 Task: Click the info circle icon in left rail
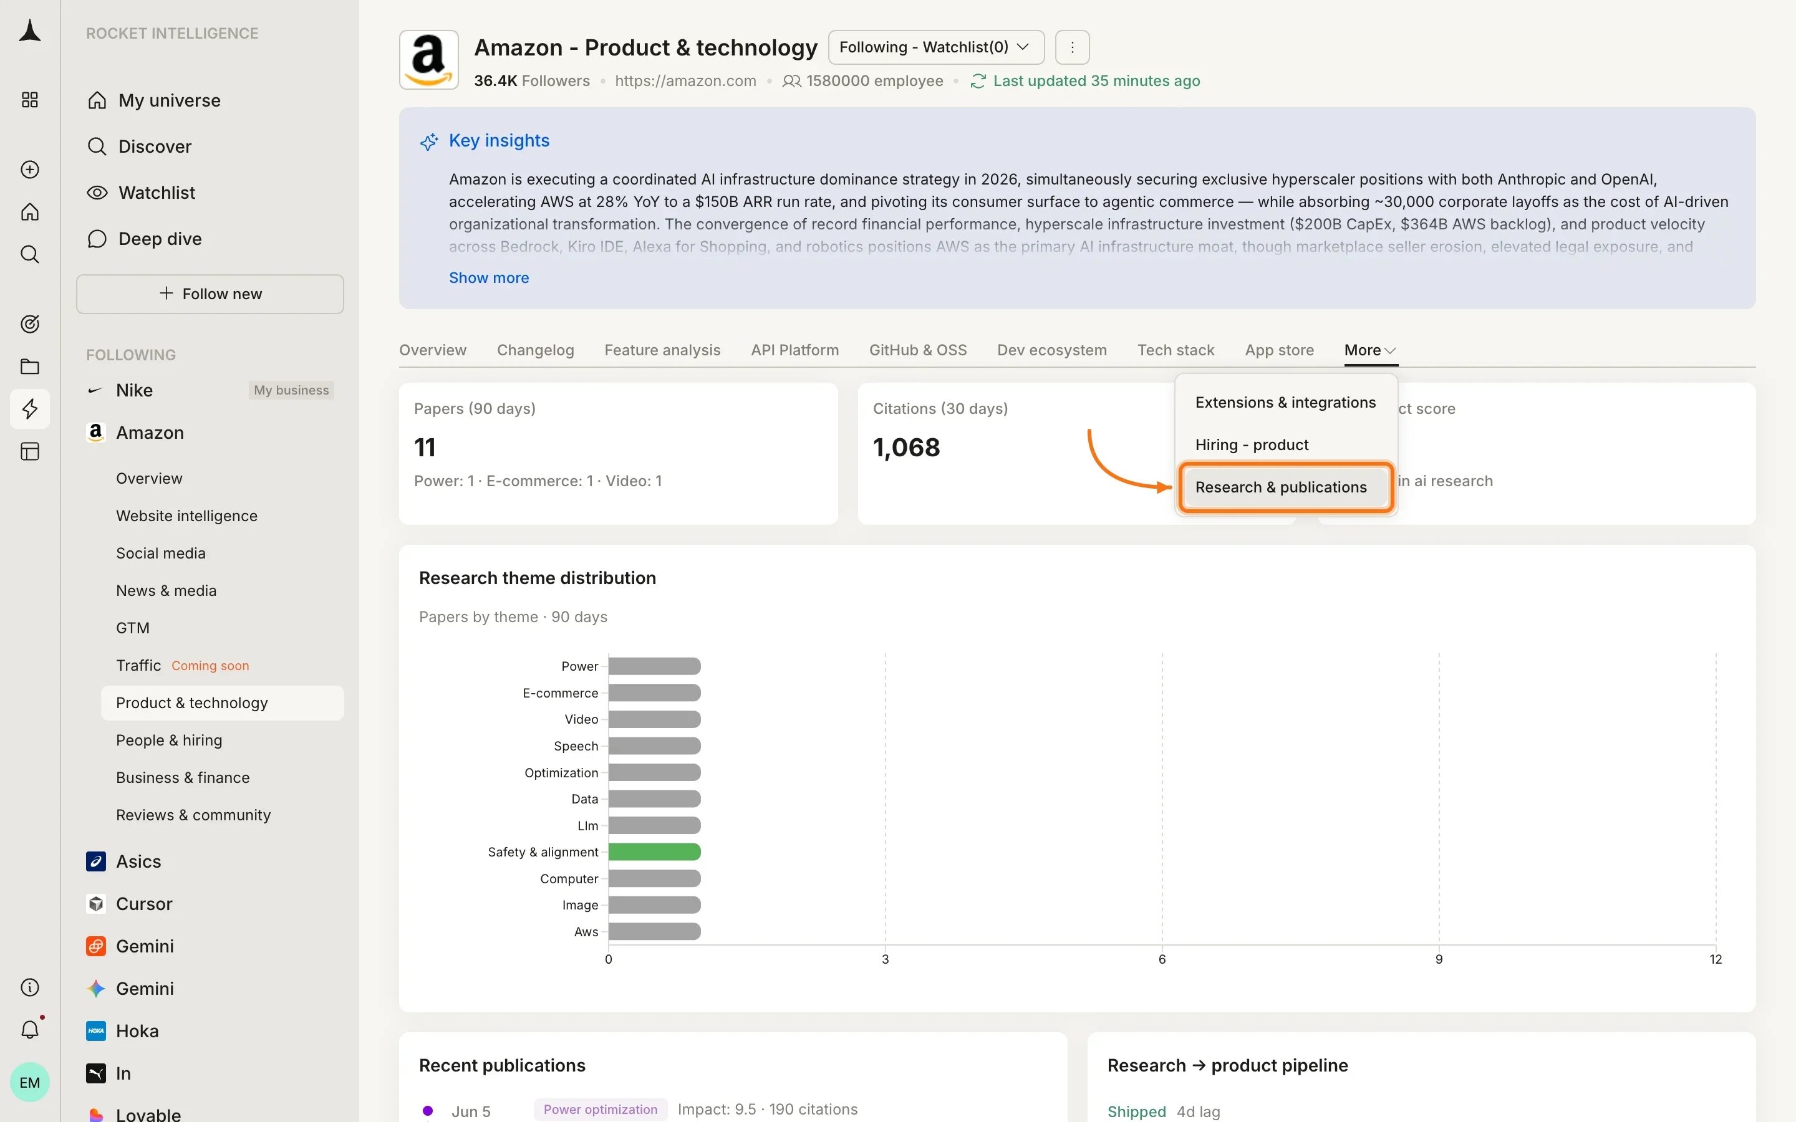point(30,987)
